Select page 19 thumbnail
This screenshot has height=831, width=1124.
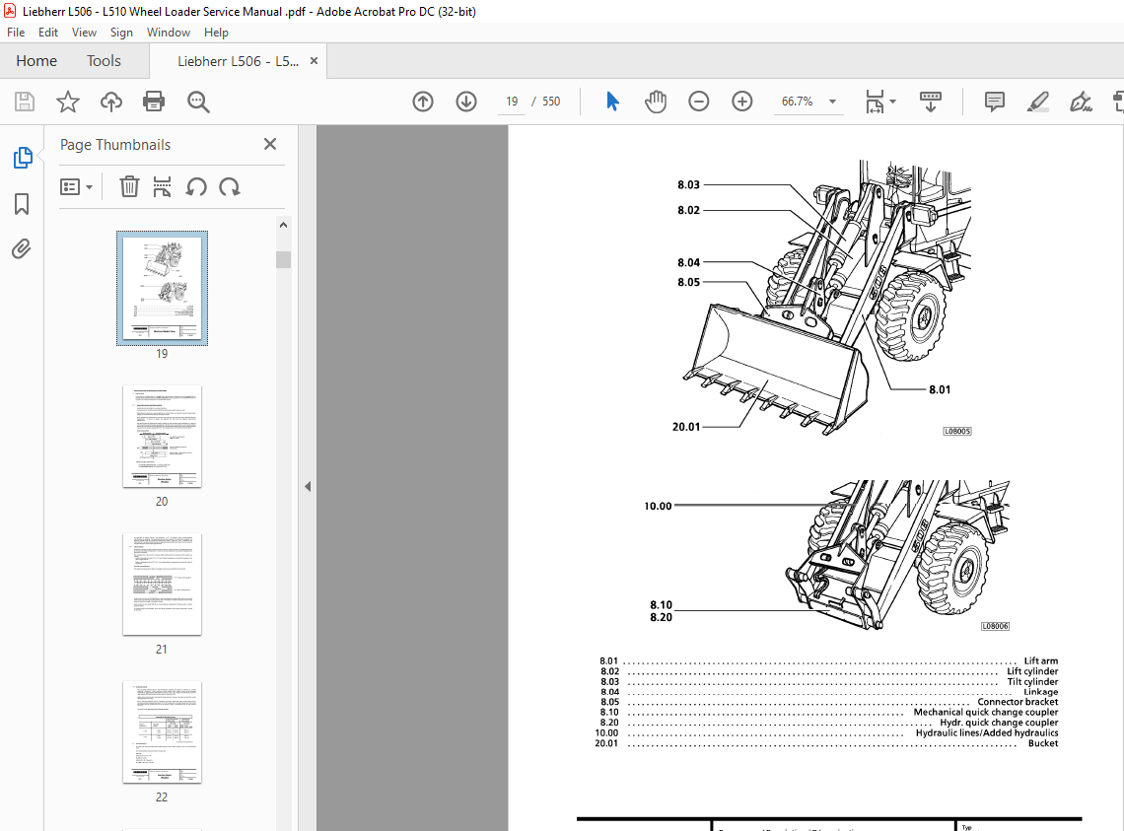(162, 288)
